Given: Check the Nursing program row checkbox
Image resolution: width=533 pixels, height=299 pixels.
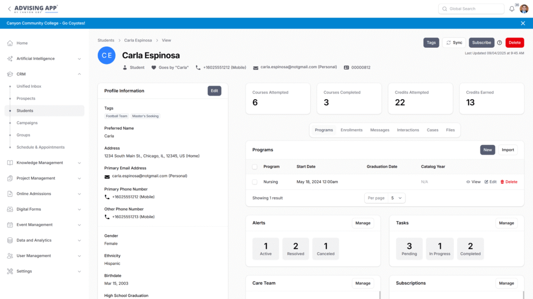Looking at the screenshot, I should click(255, 182).
